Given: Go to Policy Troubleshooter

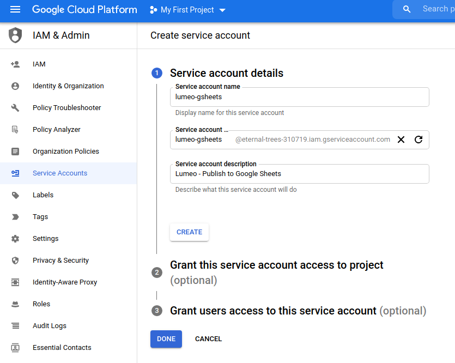Looking at the screenshot, I should pyautogui.click(x=69, y=108).
